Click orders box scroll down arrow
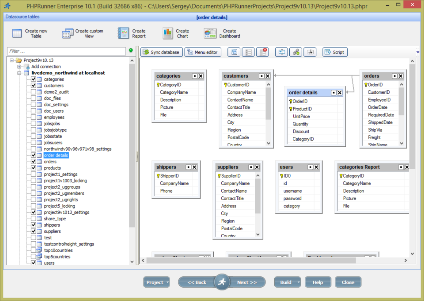The image size is (424, 301). [401, 143]
